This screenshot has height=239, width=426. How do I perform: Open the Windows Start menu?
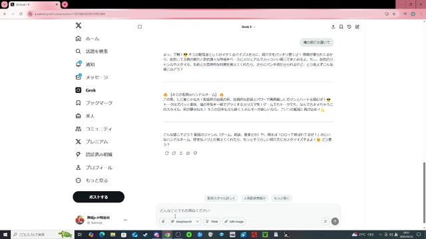(5, 234)
